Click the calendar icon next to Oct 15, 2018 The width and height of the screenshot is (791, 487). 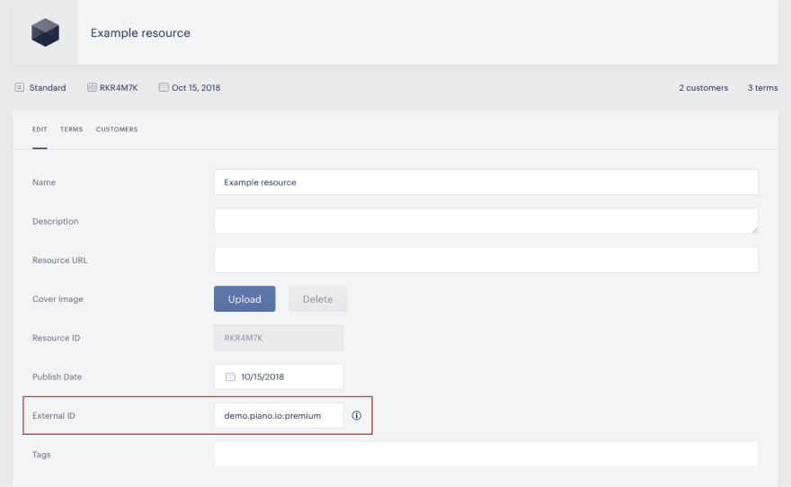point(164,87)
